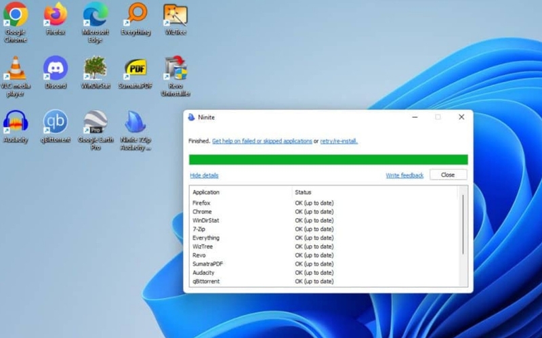Open the Write feedback link
542x338 pixels.
coord(404,175)
